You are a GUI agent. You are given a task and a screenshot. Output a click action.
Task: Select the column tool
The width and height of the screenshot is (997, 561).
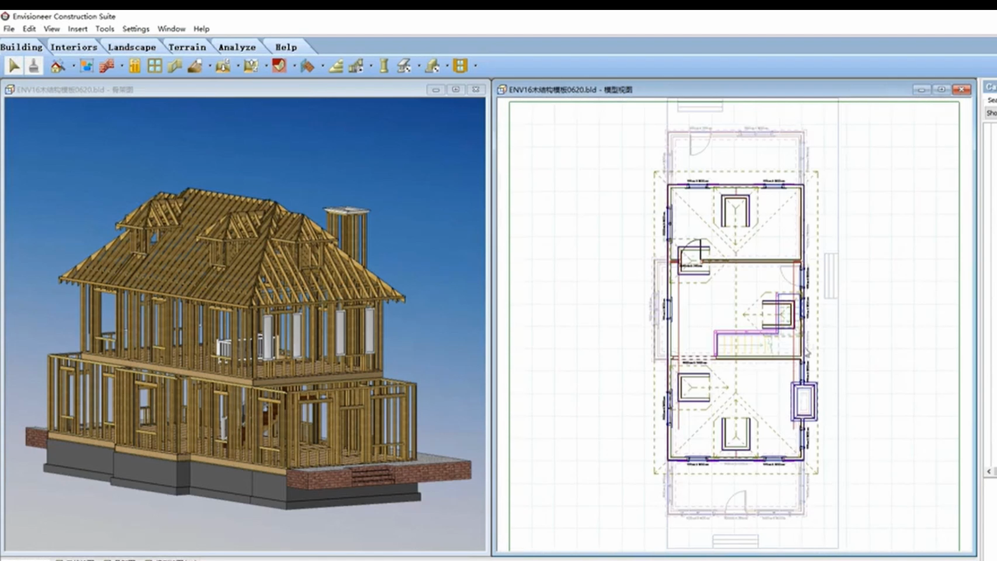[384, 65]
